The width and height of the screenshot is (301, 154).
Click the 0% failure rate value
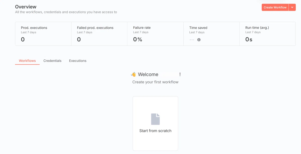(138, 39)
